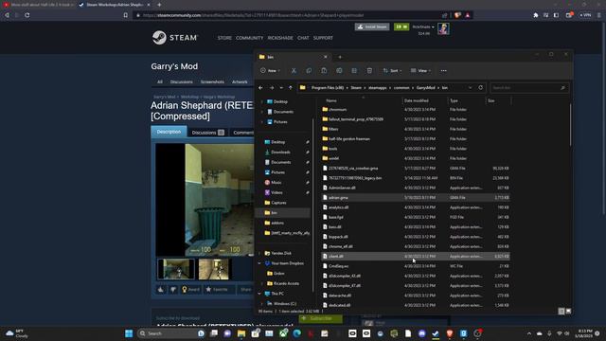This screenshot has width=606, height=341.
Task: Click the taskbar Search box
Action: pyautogui.click(x=171, y=333)
